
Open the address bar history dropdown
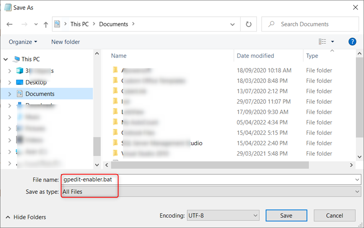pyautogui.click(x=232, y=24)
